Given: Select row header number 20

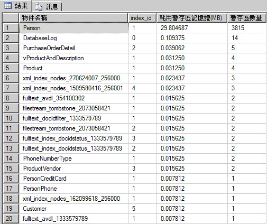Looking at the screenshot, I should [11, 219].
